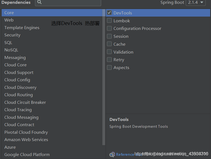Enable the Lombok checkbox

click(x=109, y=21)
